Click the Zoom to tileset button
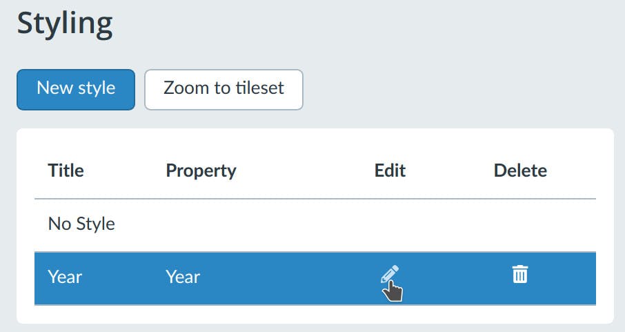Image resolution: width=625 pixels, height=332 pixels. tap(224, 89)
